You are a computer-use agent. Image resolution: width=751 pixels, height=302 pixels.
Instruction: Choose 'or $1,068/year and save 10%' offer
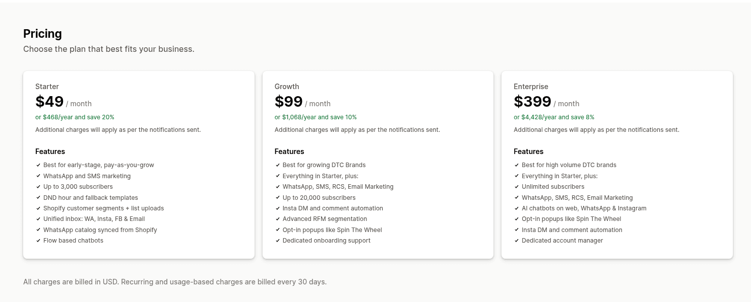(316, 117)
